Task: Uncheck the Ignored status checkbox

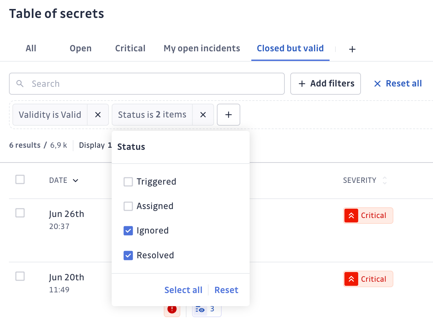Action: (128, 230)
